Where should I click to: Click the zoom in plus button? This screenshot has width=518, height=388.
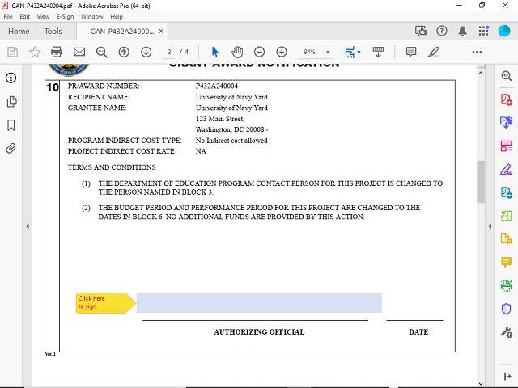pyautogui.click(x=282, y=52)
